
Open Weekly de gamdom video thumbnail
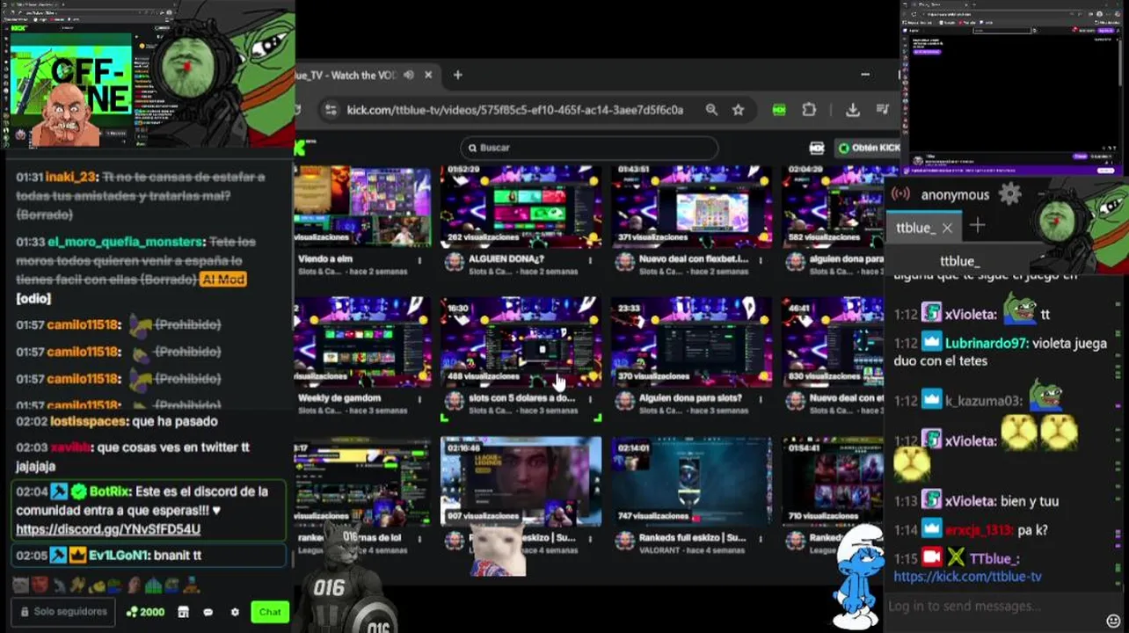362,343
